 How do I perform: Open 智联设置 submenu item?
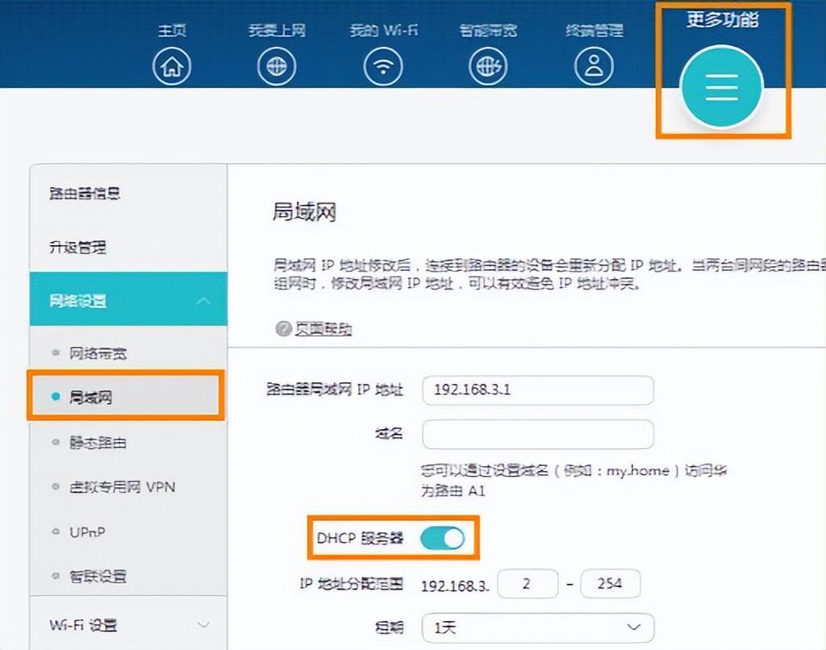tap(98, 577)
